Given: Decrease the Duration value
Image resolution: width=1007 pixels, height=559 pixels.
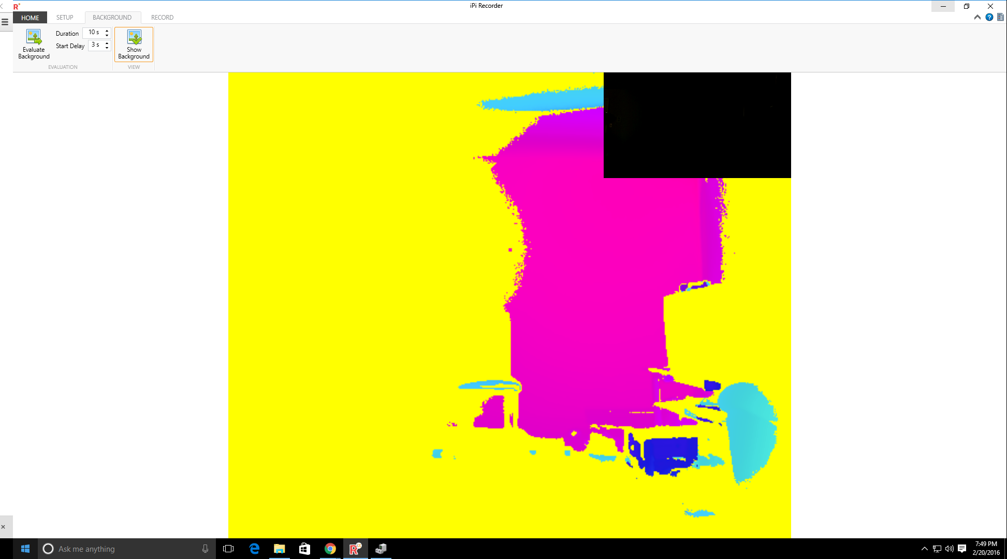Looking at the screenshot, I should [107, 35].
